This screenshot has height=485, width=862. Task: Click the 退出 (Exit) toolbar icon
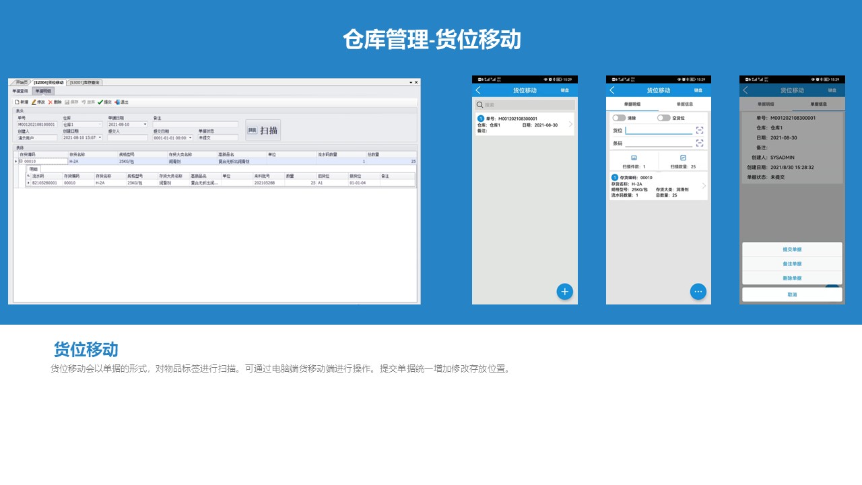click(117, 102)
